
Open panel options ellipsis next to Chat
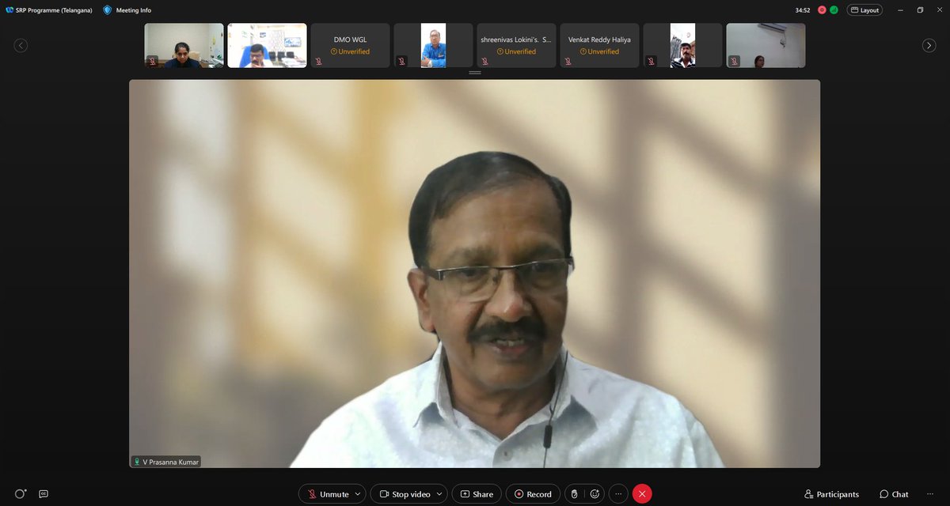(930, 494)
